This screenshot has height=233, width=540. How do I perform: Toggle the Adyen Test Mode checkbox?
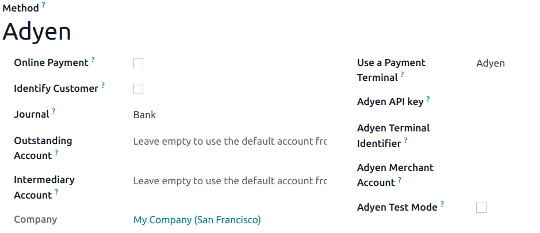481,208
